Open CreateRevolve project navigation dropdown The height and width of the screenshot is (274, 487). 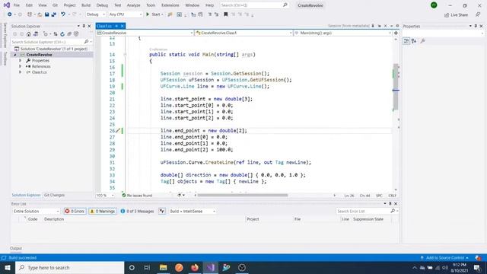click(145, 33)
